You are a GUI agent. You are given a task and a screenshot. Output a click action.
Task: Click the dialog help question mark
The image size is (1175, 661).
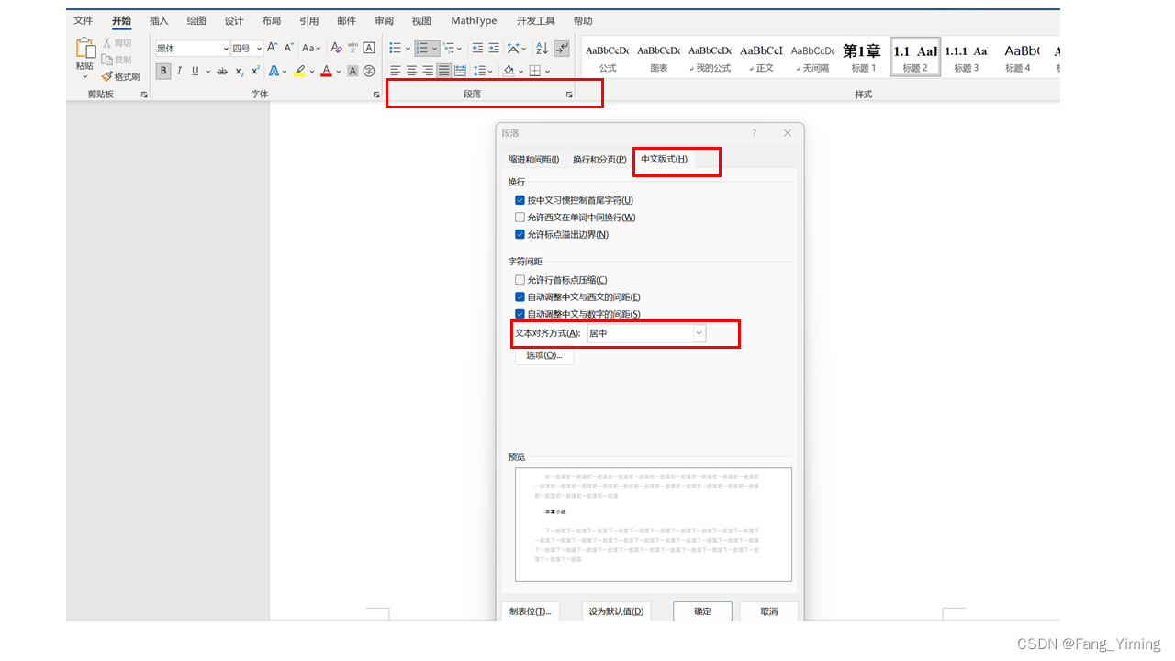coord(755,133)
